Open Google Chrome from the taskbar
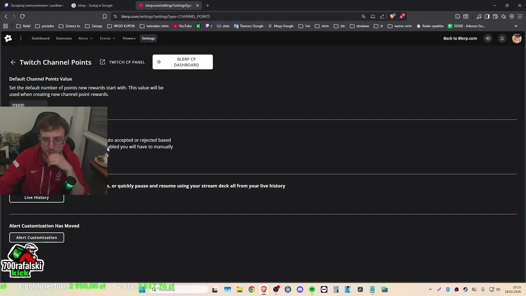Viewport: 526px width, 296px height. [251, 289]
